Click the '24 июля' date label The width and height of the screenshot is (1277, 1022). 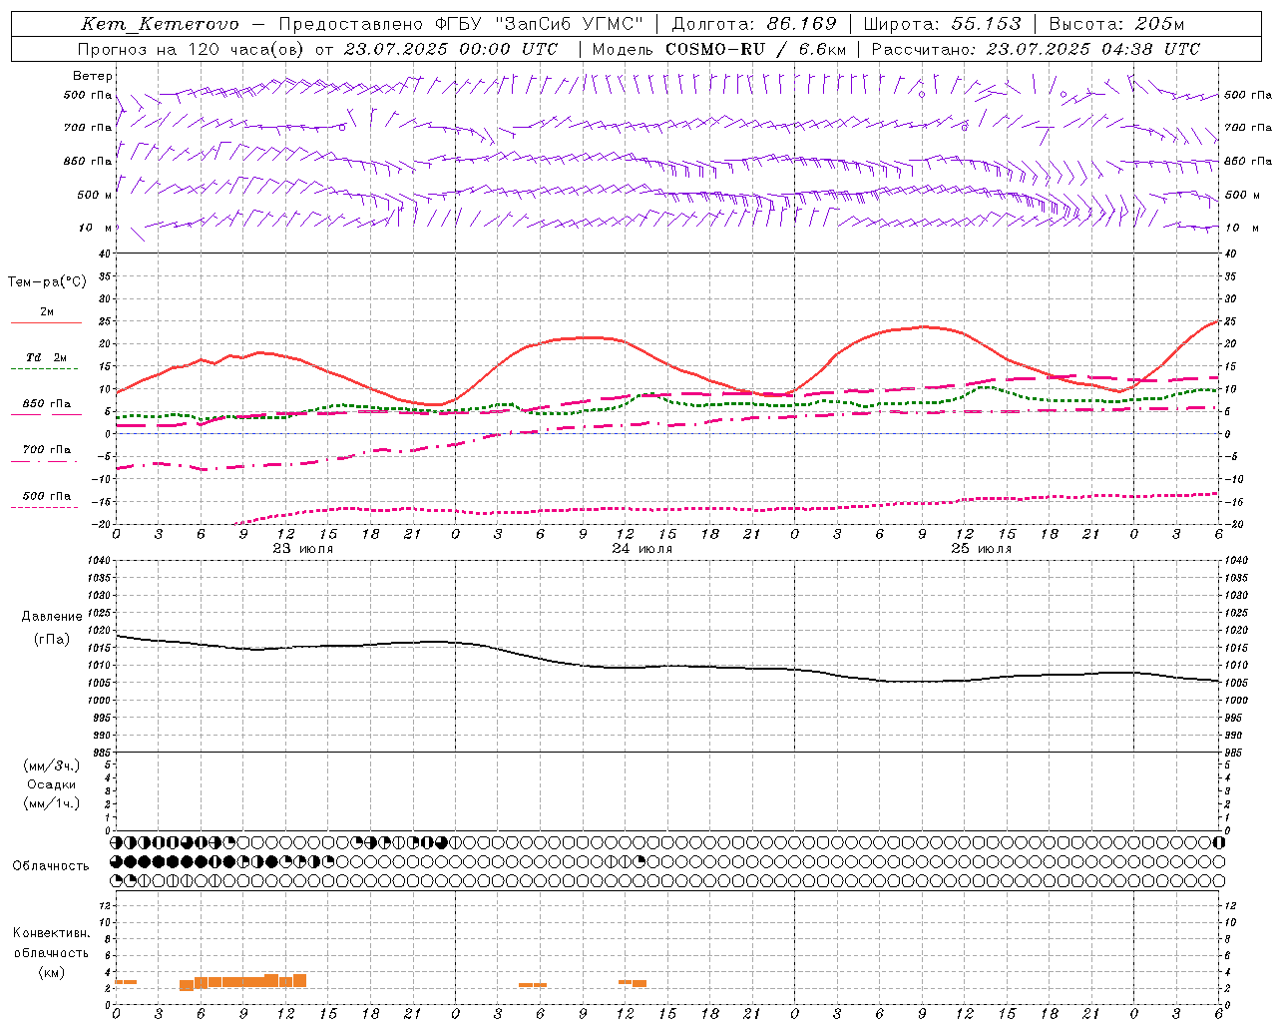point(642,549)
